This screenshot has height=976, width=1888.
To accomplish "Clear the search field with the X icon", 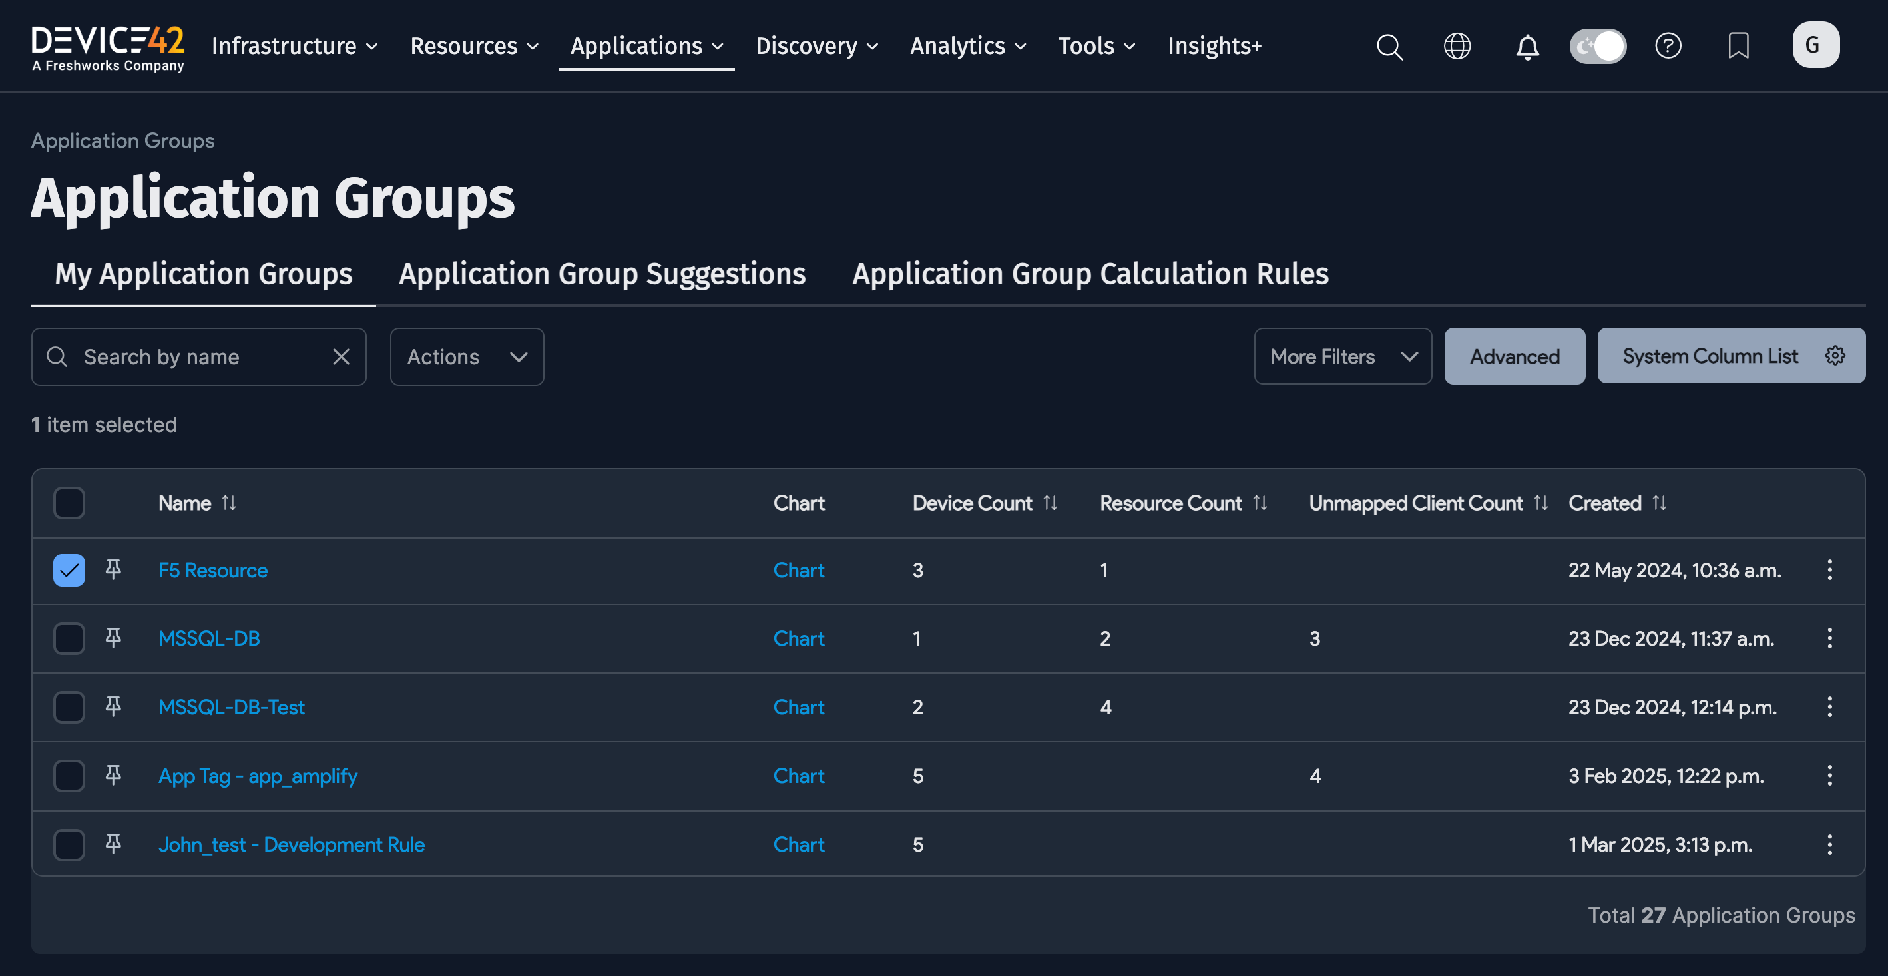I will point(342,357).
